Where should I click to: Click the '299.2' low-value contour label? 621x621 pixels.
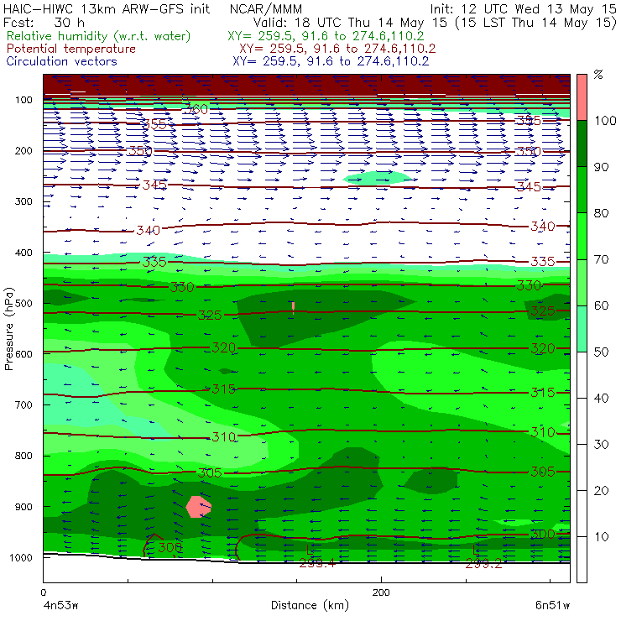(x=483, y=564)
